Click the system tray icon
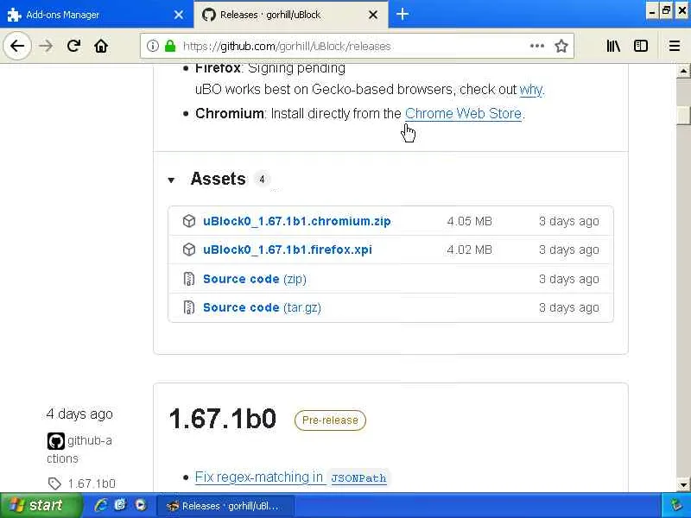691x518 pixels. pos(676,505)
